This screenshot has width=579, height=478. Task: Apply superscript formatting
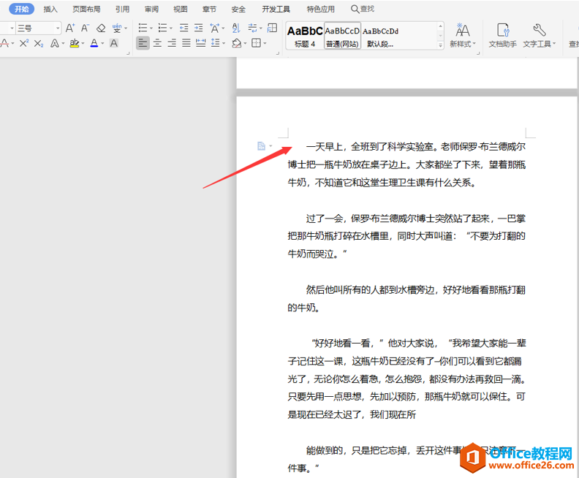pos(24,43)
